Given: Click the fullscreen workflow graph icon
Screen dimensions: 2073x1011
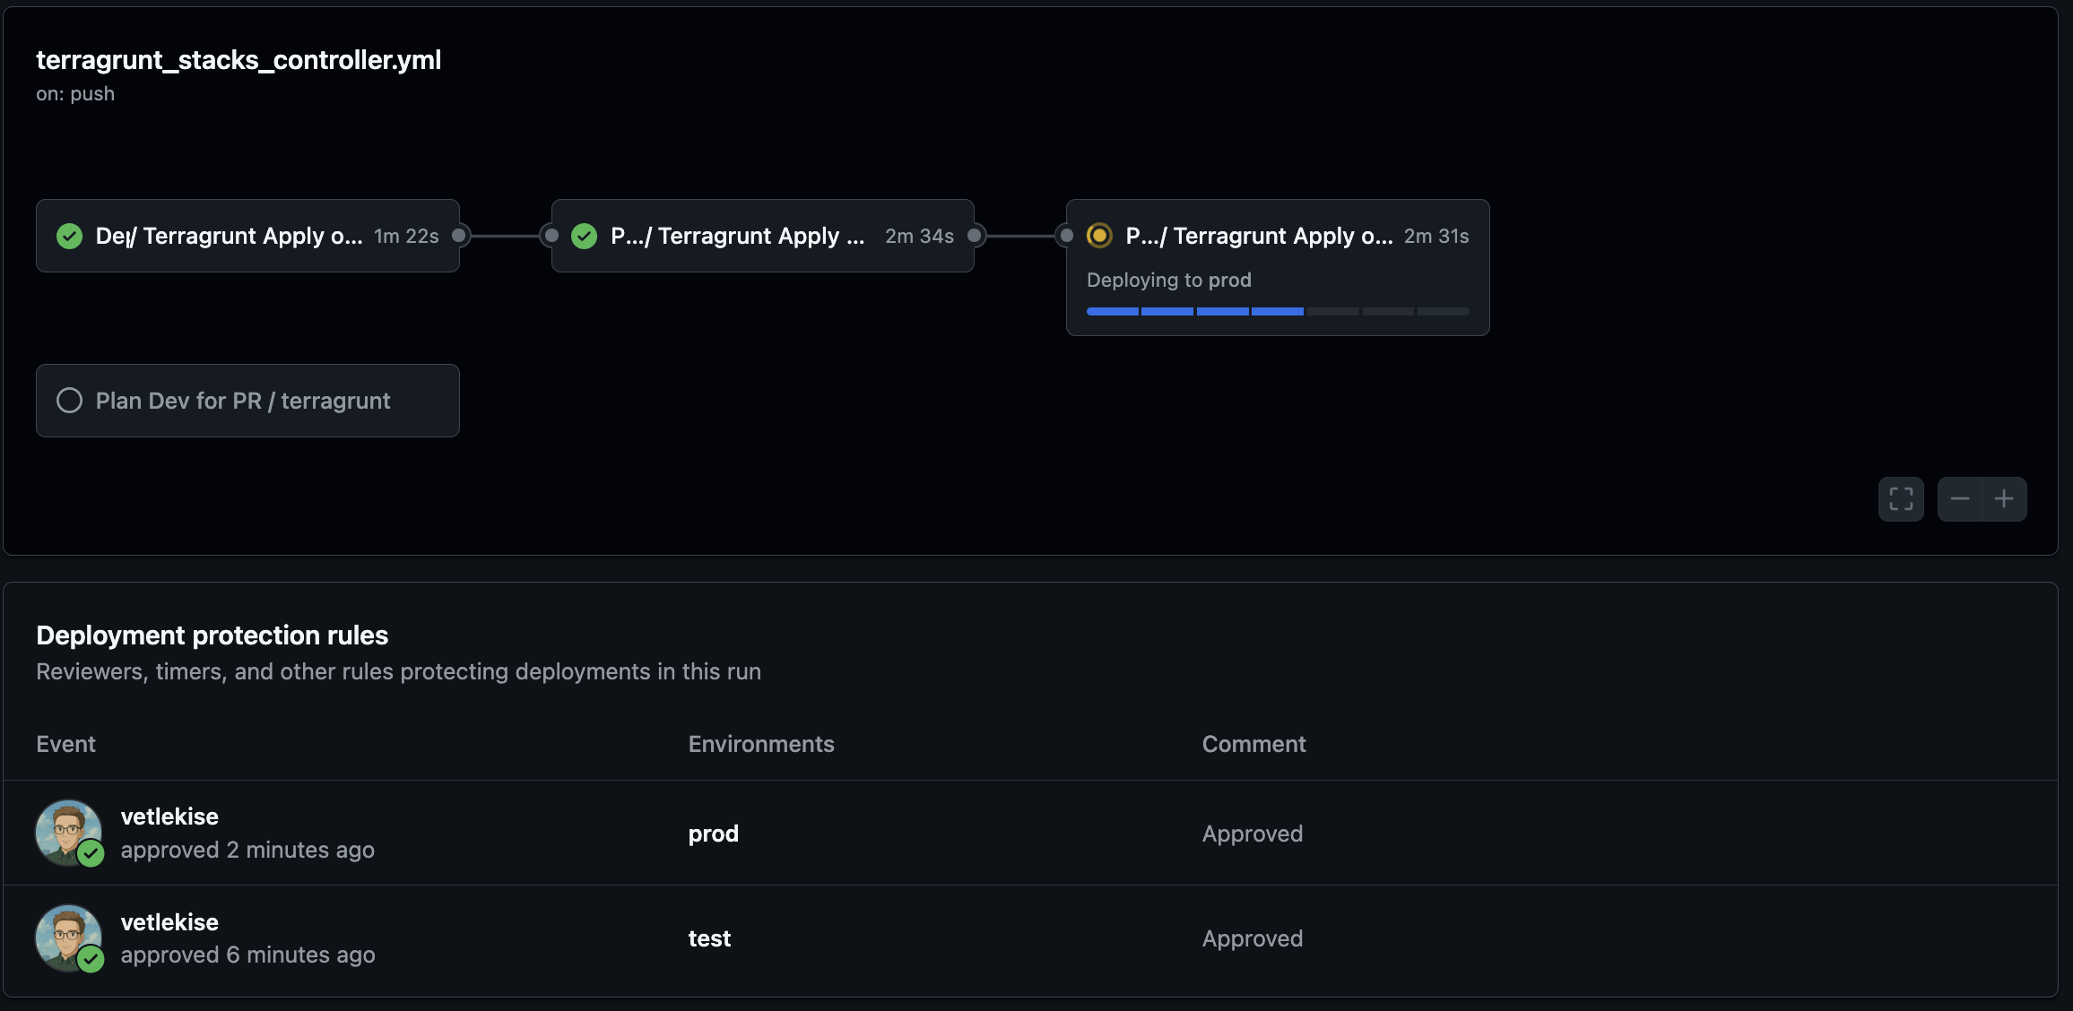Looking at the screenshot, I should tap(1901, 499).
